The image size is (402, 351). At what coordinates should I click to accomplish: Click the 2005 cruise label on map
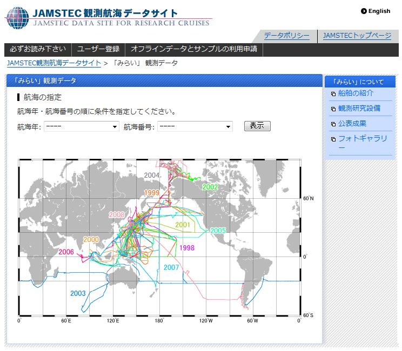point(218,231)
